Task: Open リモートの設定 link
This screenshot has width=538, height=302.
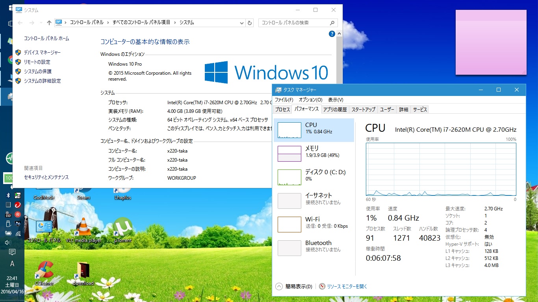Action: click(x=37, y=62)
